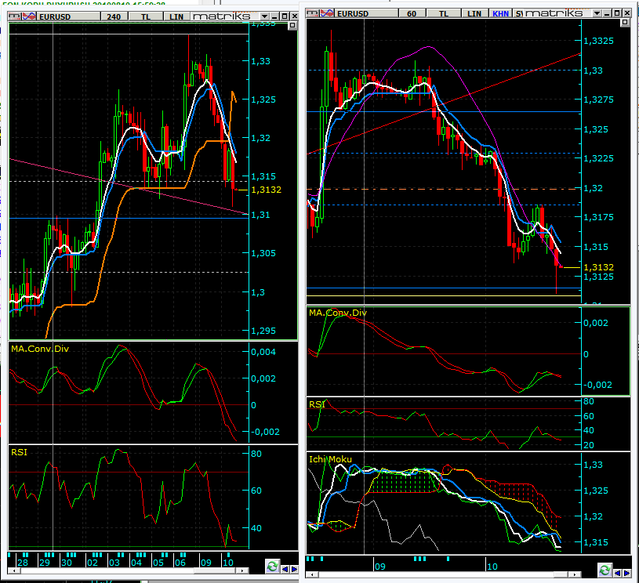Change the 240 period on left chart
This screenshot has height=583, width=639.
114,16
